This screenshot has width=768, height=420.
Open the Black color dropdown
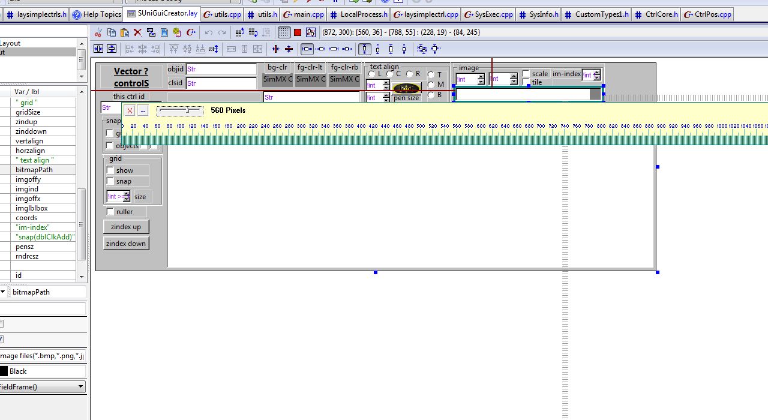coord(42,371)
